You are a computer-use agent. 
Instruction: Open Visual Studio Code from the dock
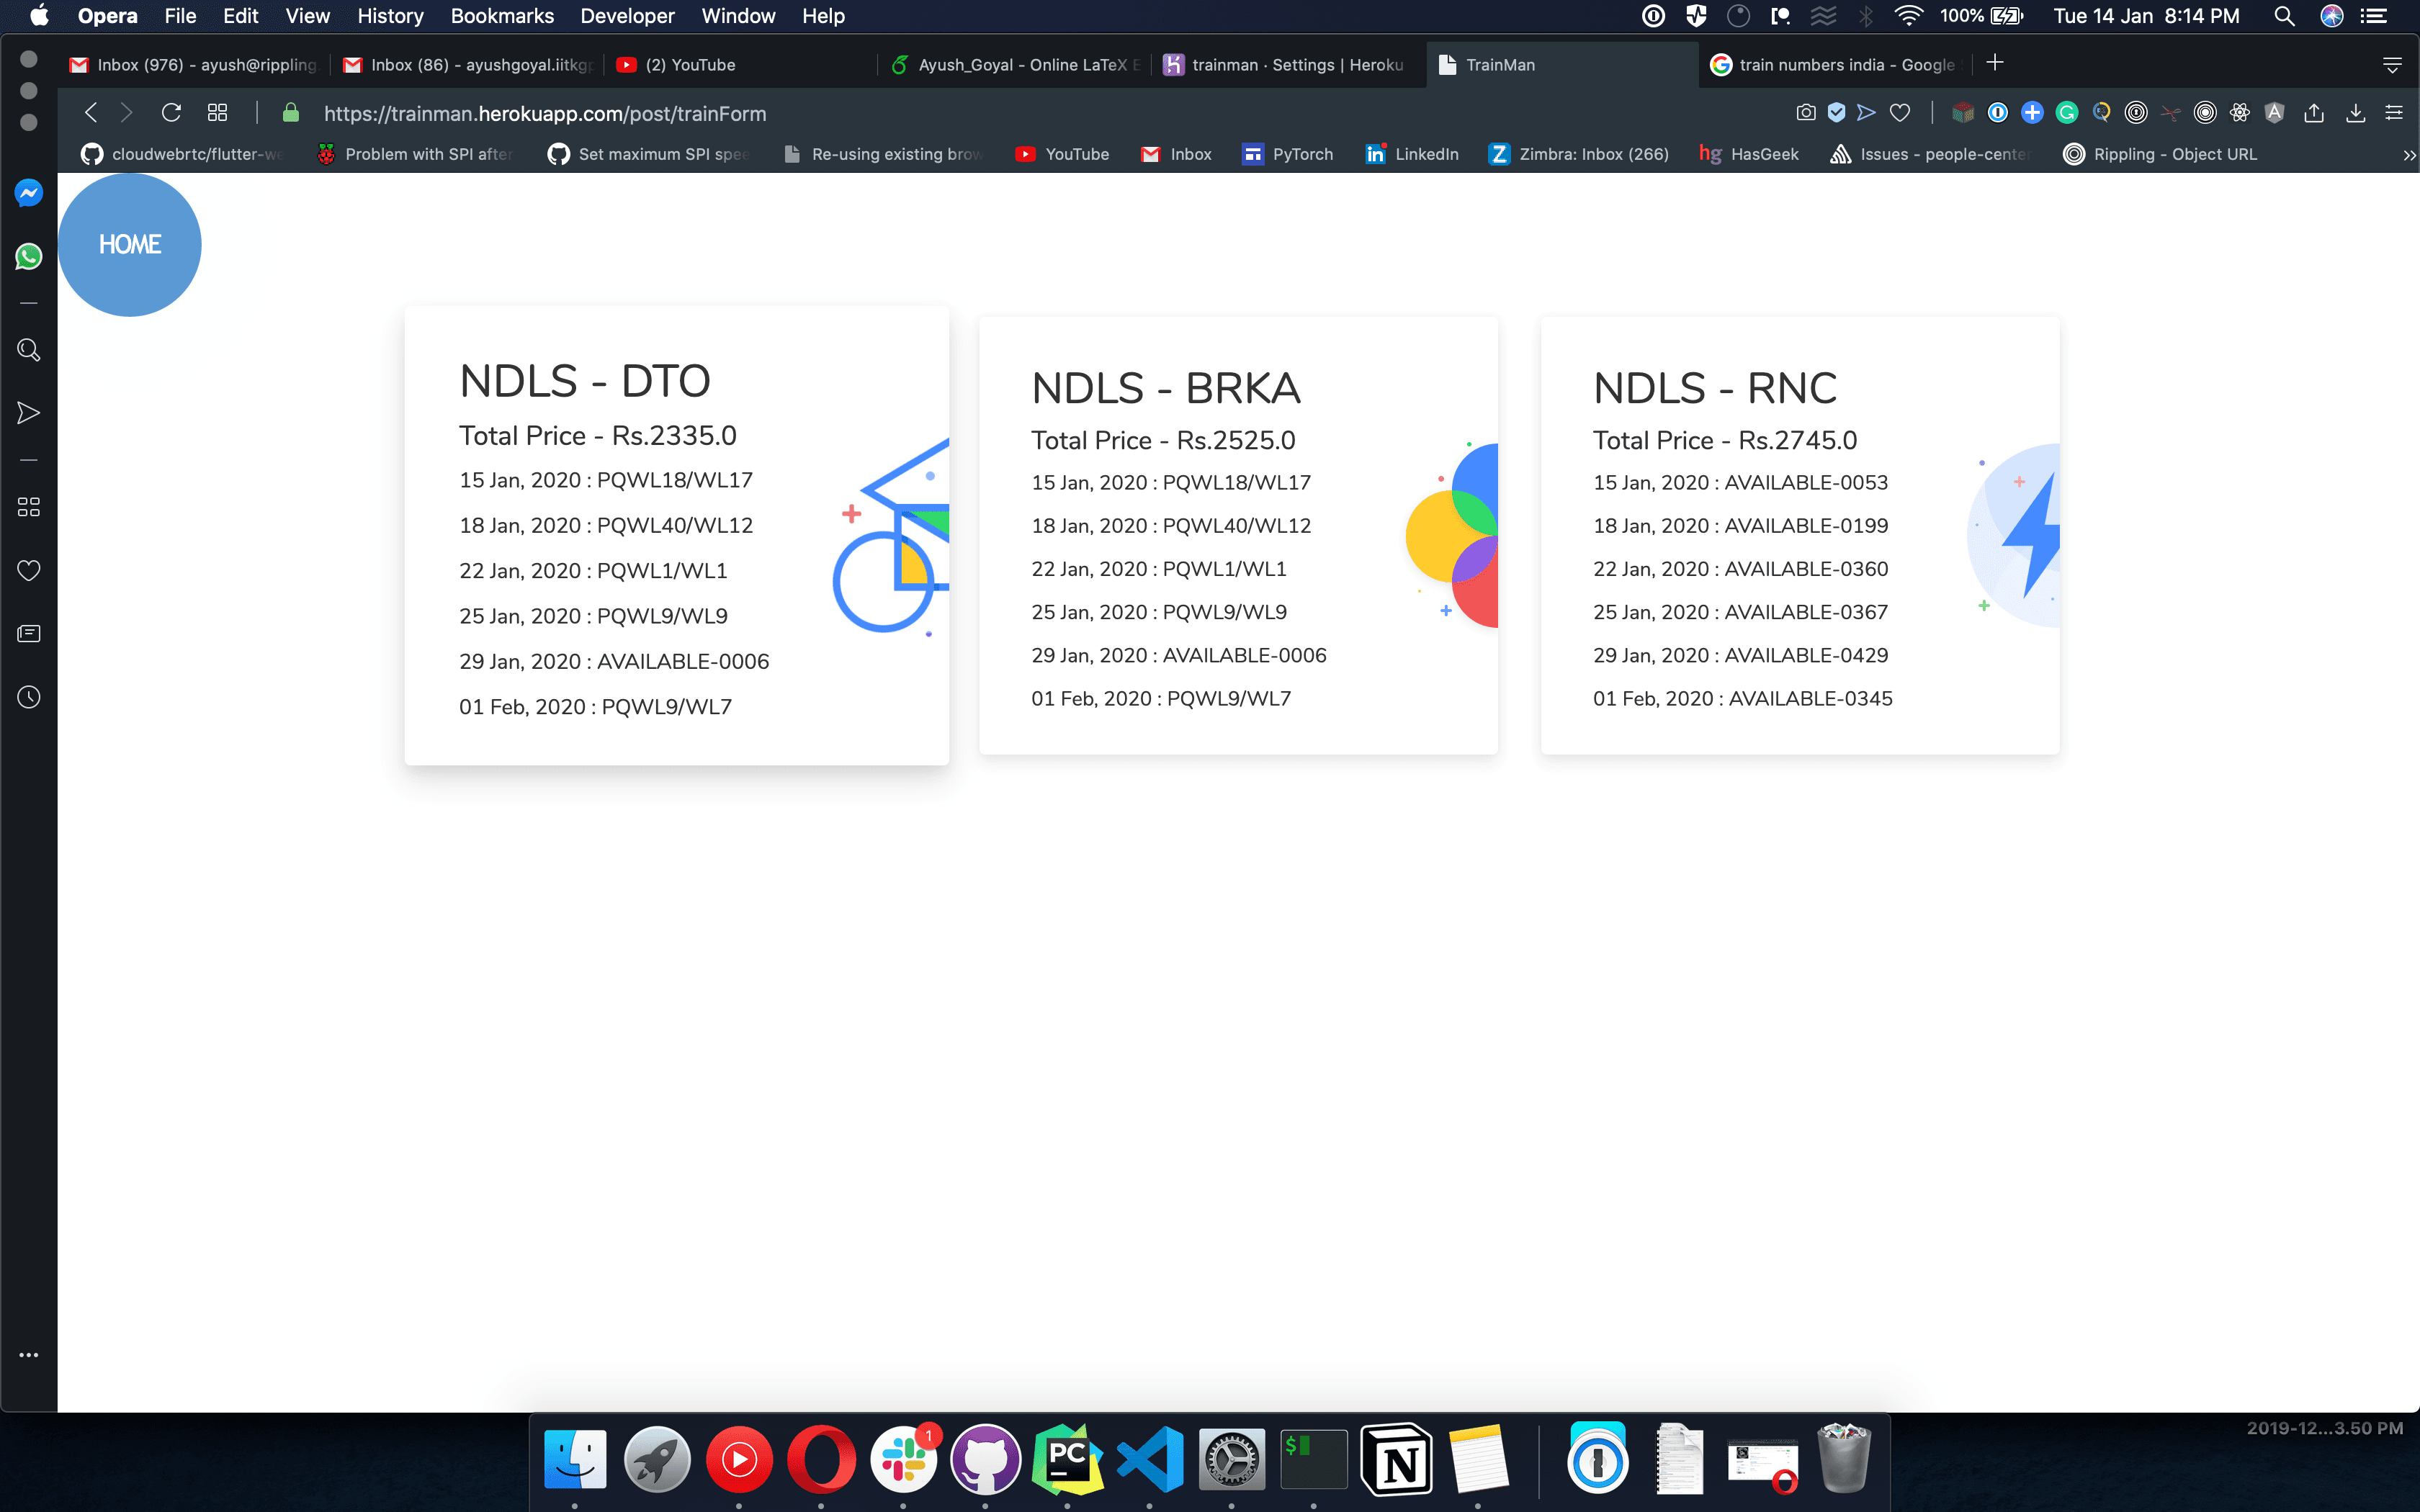click(1149, 1460)
